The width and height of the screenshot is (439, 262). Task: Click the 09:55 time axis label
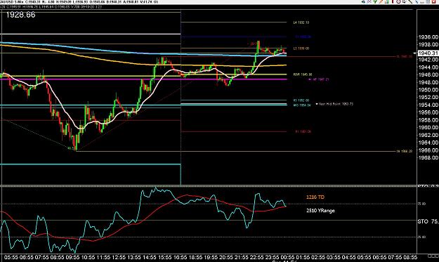[x=73, y=257]
